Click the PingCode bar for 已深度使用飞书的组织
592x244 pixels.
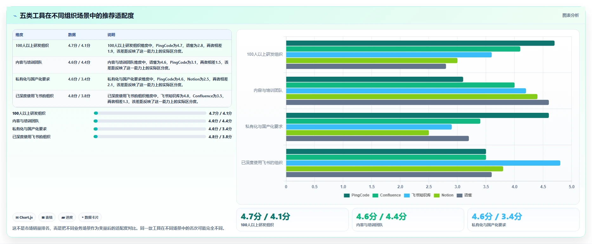coord(386,151)
